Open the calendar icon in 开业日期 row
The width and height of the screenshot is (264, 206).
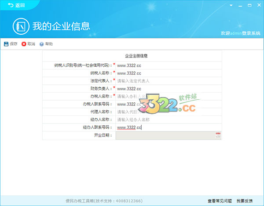tap(218, 135)
